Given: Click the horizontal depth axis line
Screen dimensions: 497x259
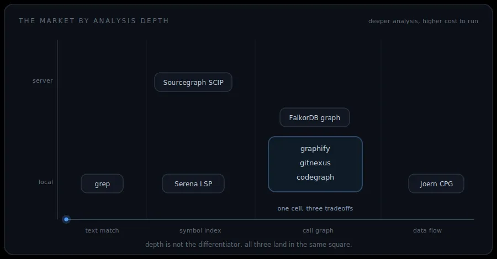Looking at the screenshot, I should pyautogui.click(x=269, y=219).
